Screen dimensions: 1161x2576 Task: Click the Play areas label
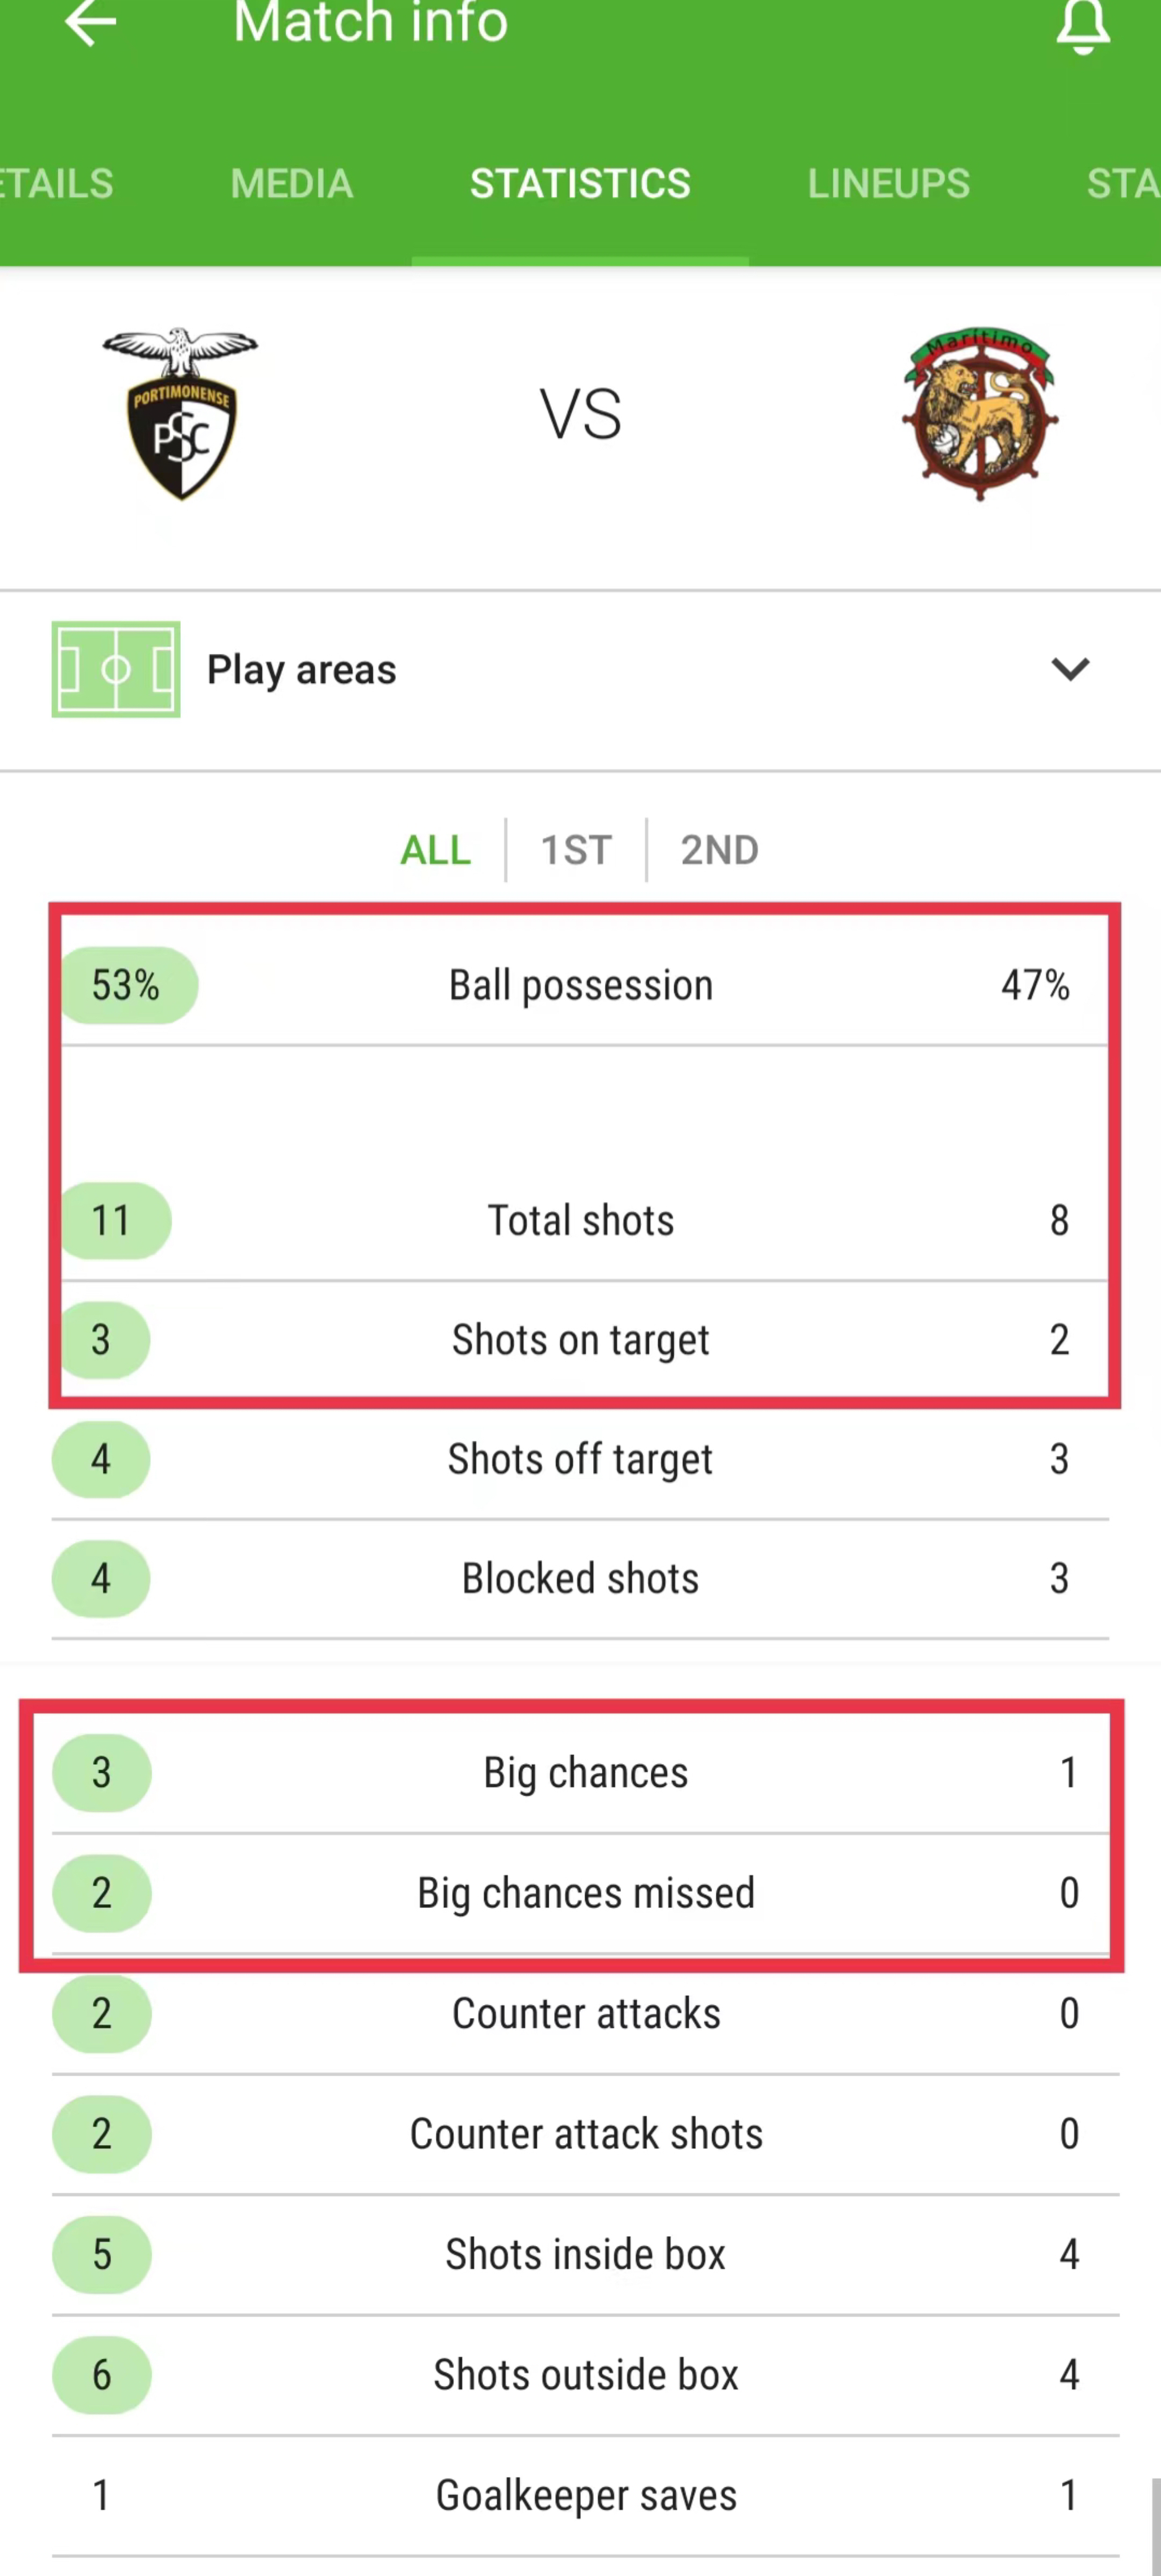(x=301, y=670)
